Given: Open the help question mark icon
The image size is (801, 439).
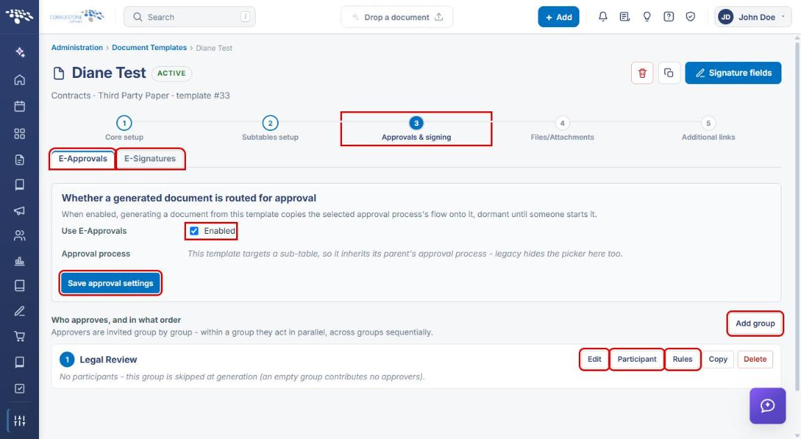Looking at the screenshot, I should (x=668, y=17).
